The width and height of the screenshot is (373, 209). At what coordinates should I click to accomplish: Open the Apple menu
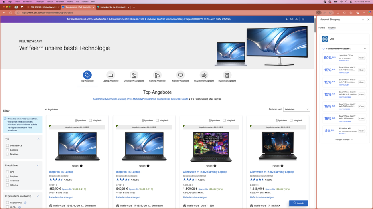pyautogui.click(x=4, y=2)
